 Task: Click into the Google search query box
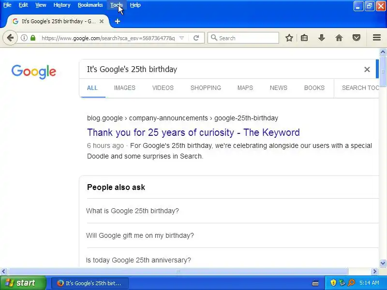pos(222,69)
